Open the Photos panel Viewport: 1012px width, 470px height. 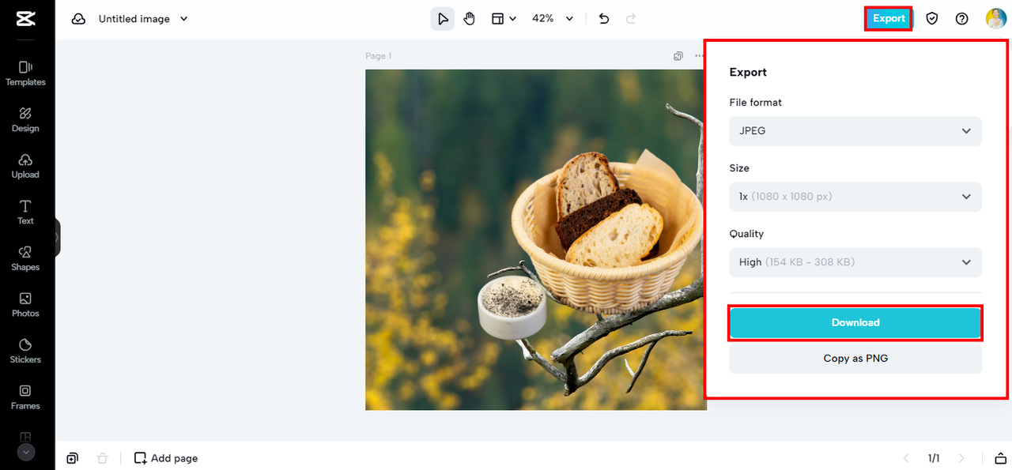25,305
